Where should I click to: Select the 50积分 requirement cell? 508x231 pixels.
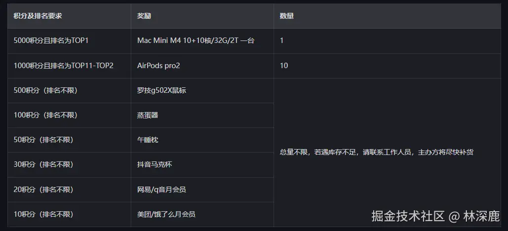pos(43,140)
